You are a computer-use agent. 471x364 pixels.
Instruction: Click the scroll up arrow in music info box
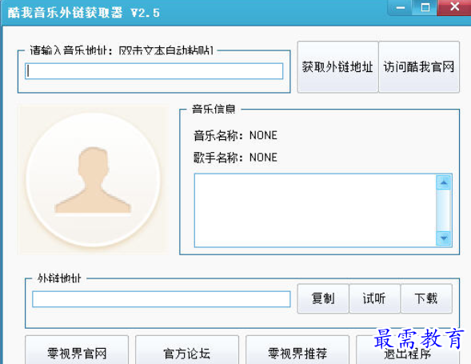pos(444,182)
